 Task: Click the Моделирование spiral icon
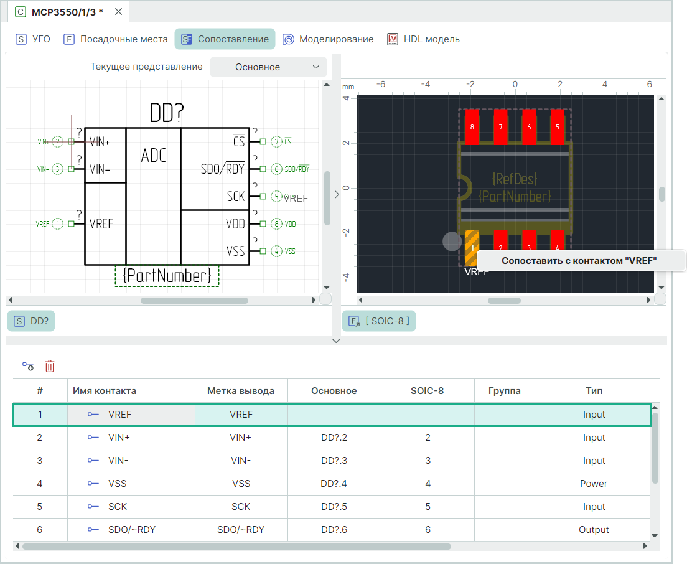(288, 39)
